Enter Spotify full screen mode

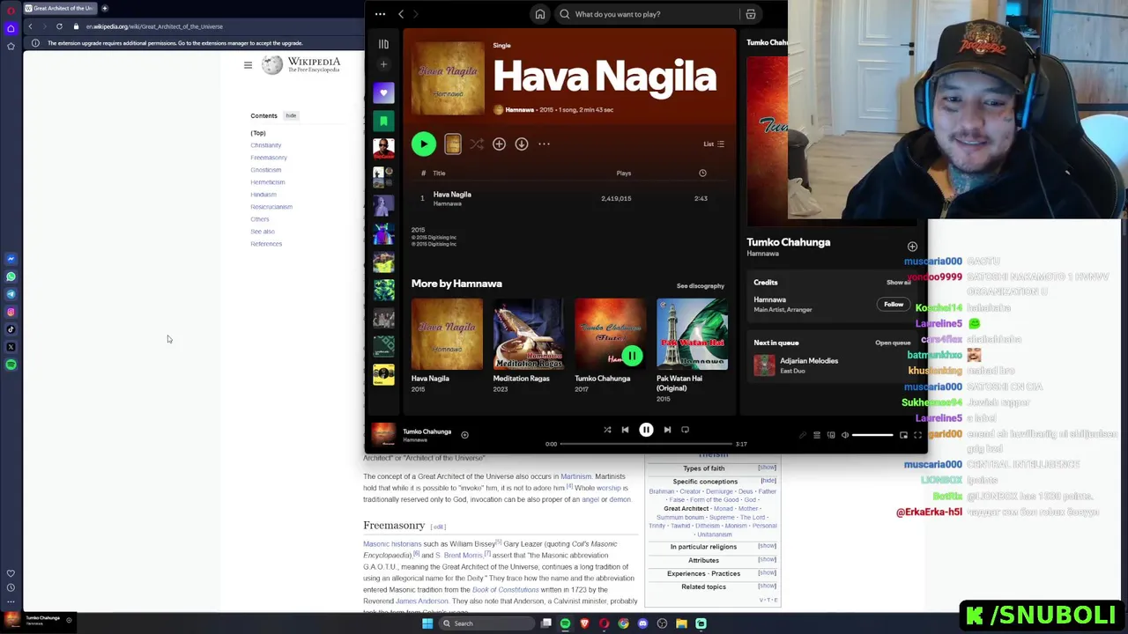click(x=917, y=435)
